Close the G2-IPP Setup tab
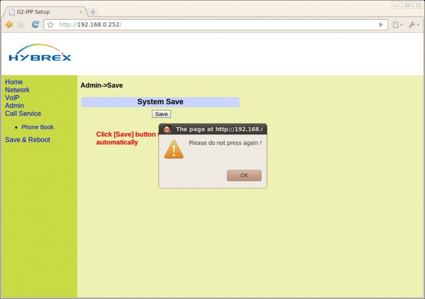425x299 pixels. click(x=81, y=12)
